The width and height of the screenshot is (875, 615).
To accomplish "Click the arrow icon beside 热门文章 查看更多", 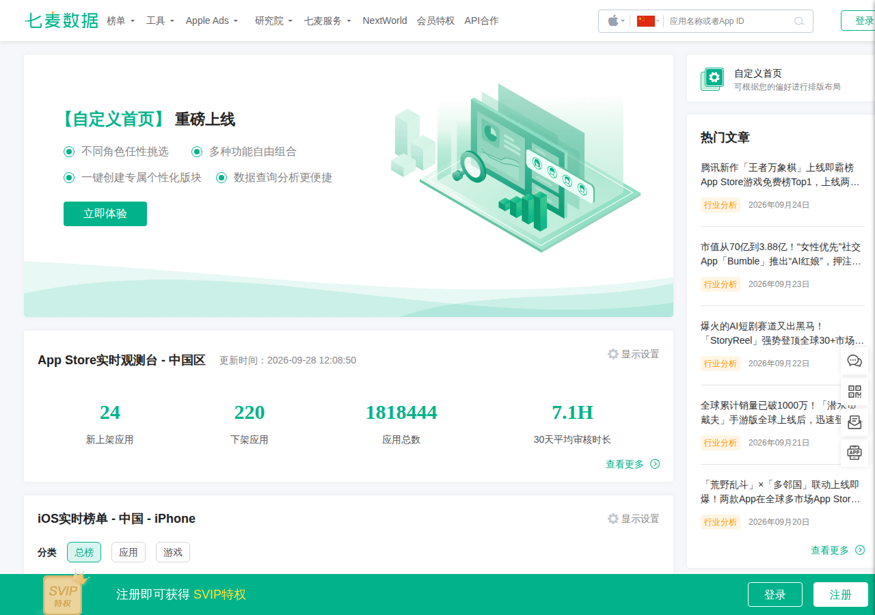I will (x=860, y=550).
